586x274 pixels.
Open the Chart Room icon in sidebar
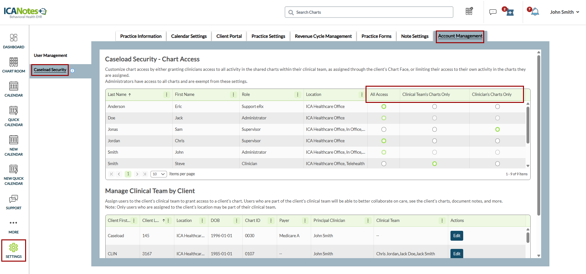click(13, 65)
